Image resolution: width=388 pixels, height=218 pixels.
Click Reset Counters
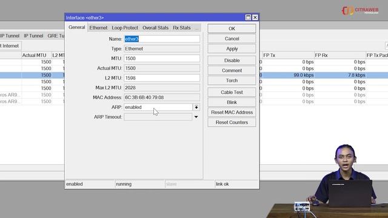pos(232,122)
